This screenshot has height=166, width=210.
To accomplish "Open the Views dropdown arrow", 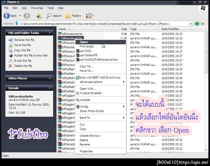I will coord(93,16).
